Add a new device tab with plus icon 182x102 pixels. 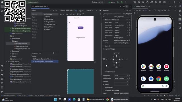pos(149,7)
